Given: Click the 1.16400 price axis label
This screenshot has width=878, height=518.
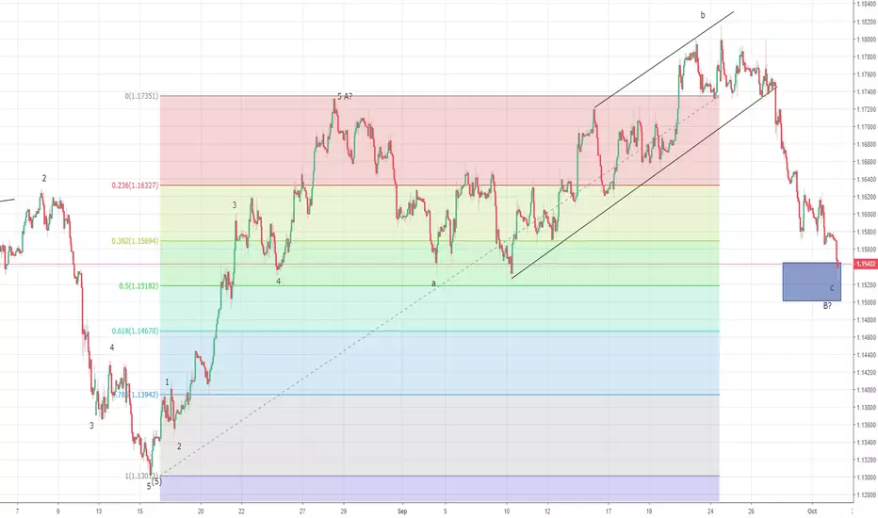Looking at the screenshot, I should (x=867, y=180).
